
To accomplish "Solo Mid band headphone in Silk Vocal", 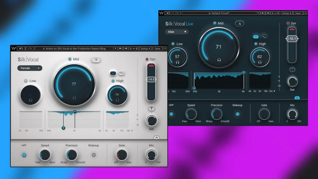I will 74,98.
